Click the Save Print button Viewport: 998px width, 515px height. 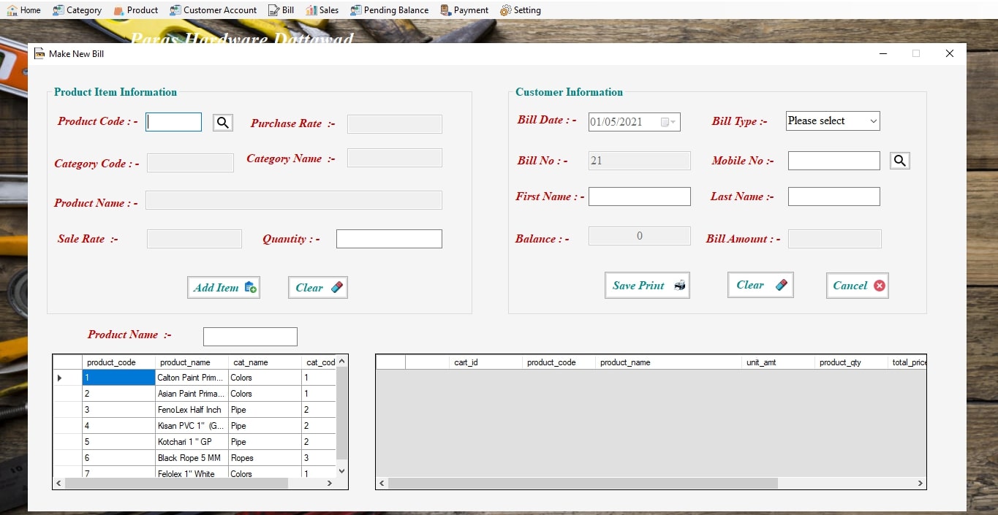click(647, 286)
